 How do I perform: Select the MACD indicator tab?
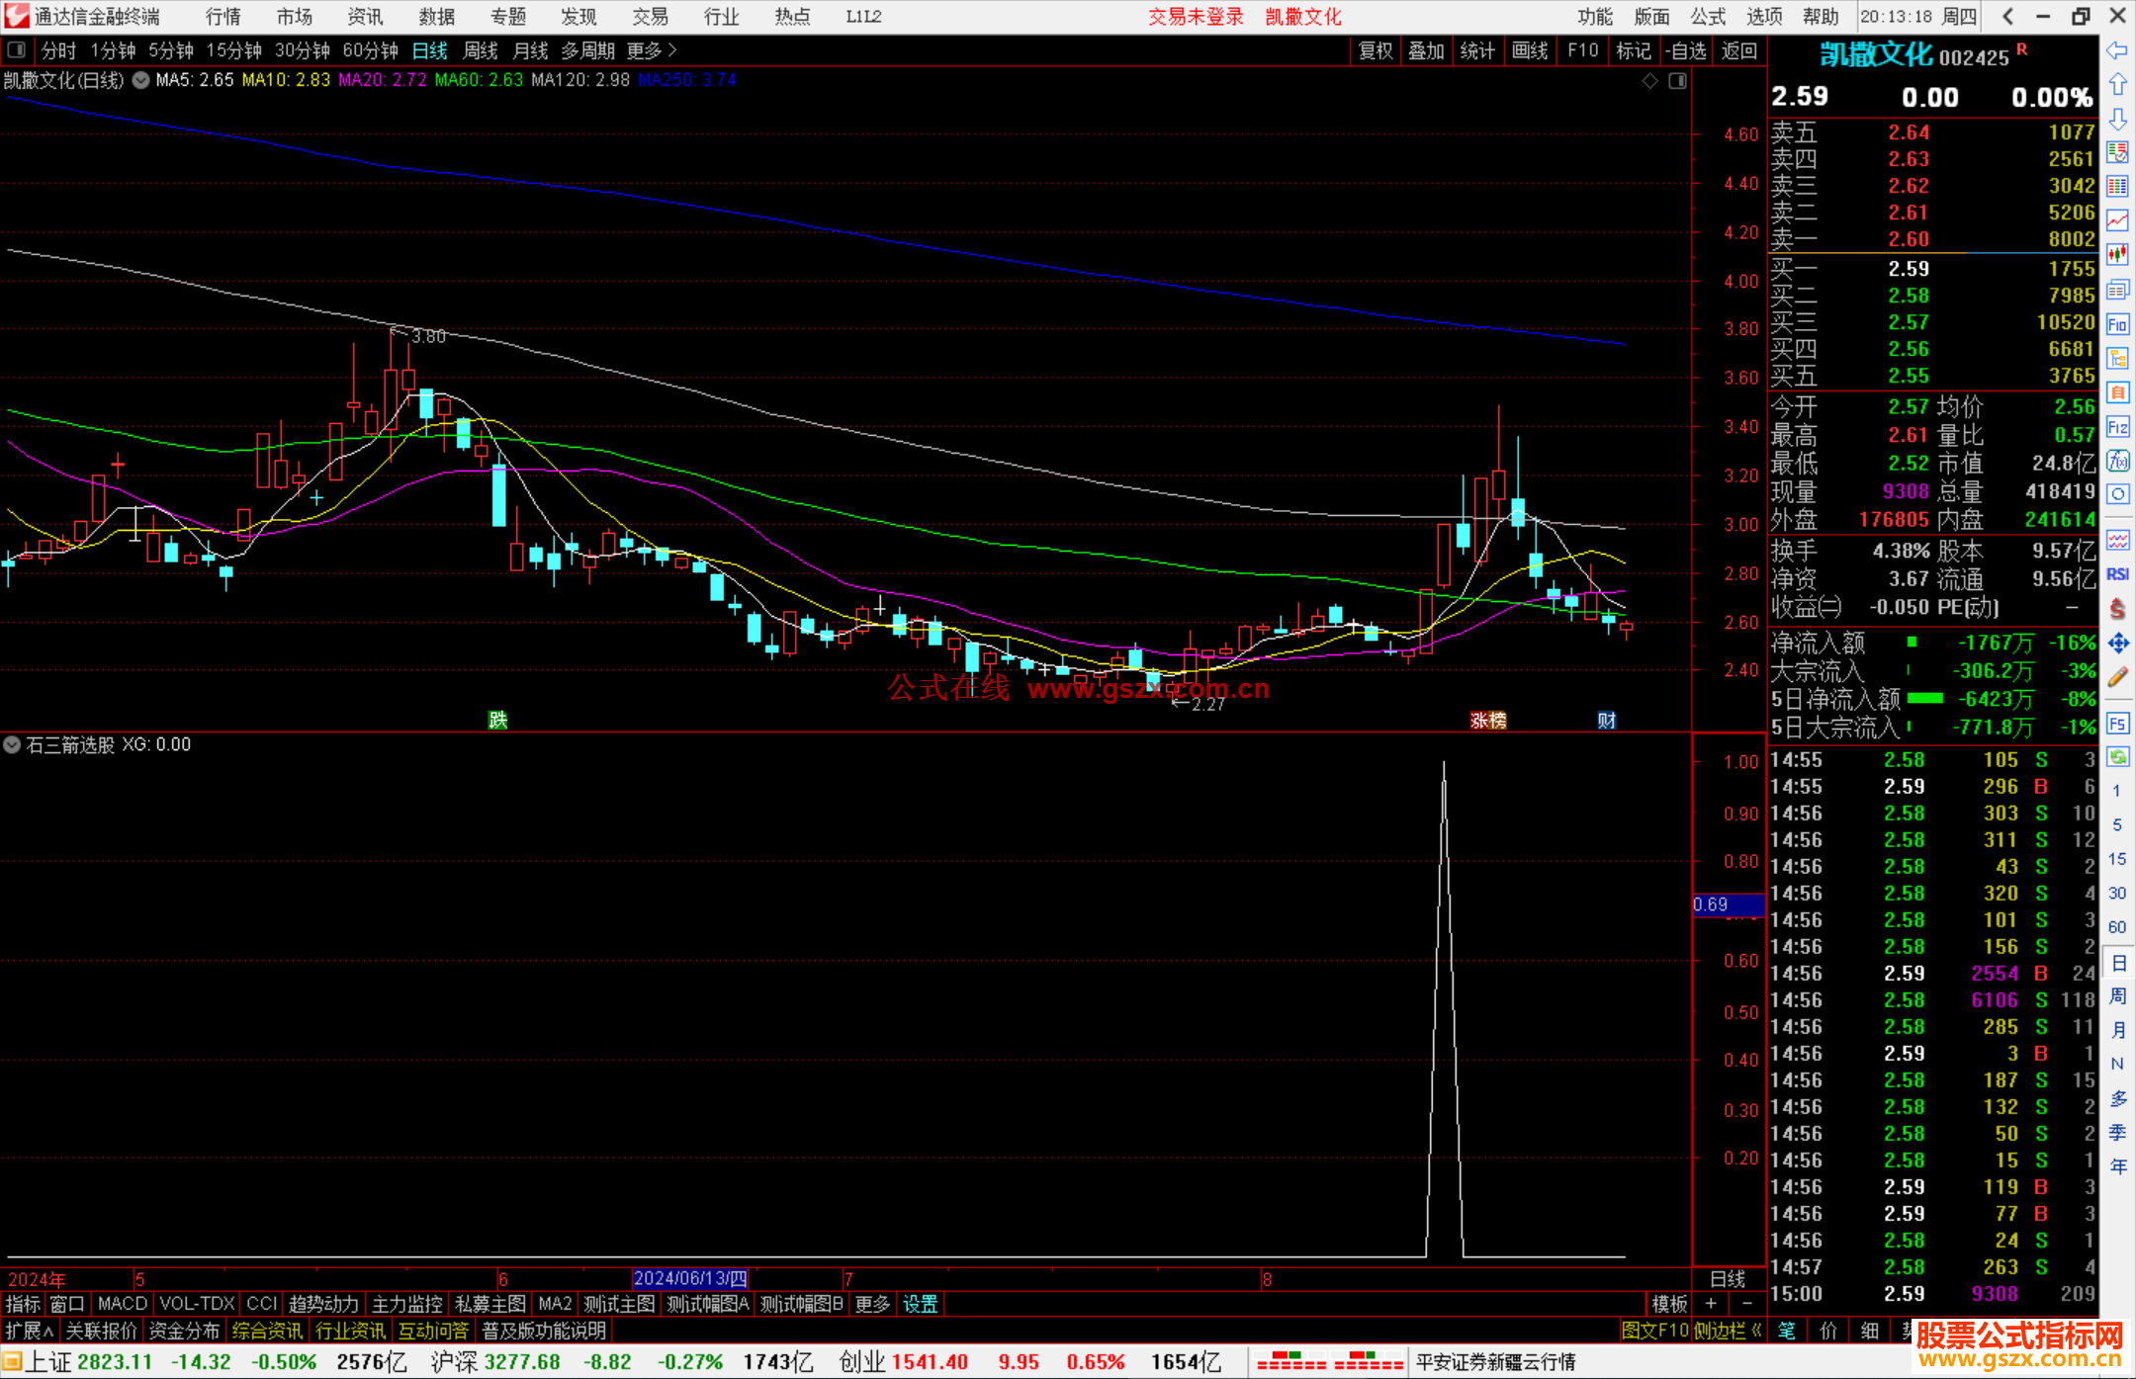123,1304
